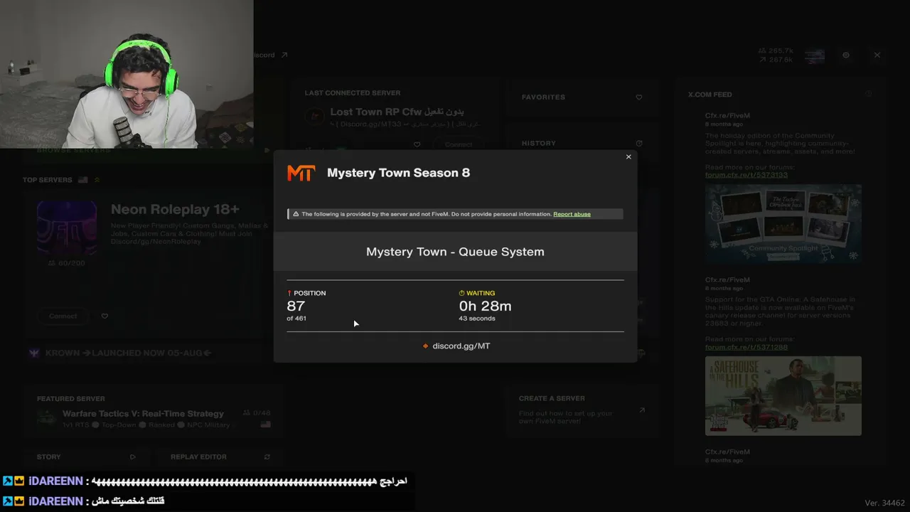Screen dimensions: 910x512
Task: Click the Warfare Tactics V server icon
Action: [47, 418]
